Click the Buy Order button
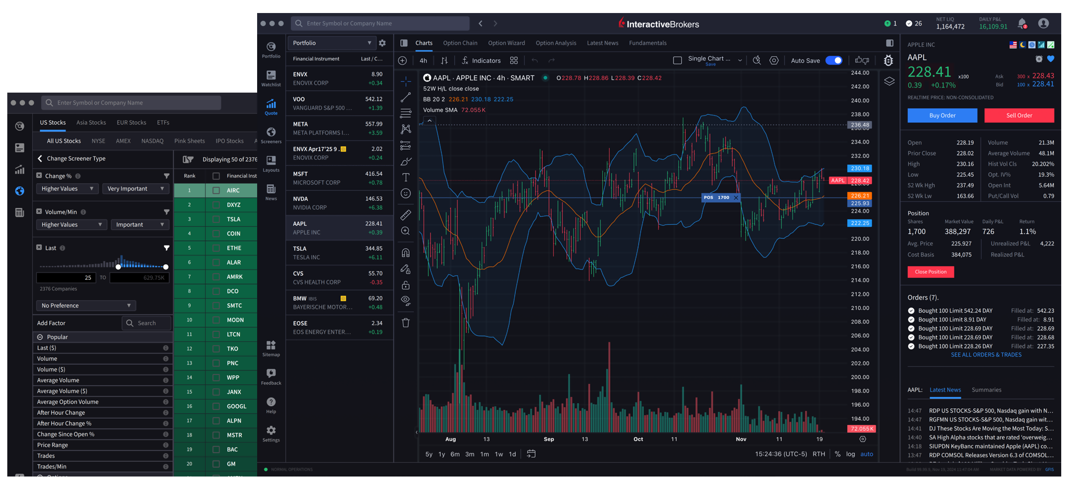Screen dimensions: 1068x489 pyautogui.click(x=942, y=115)
